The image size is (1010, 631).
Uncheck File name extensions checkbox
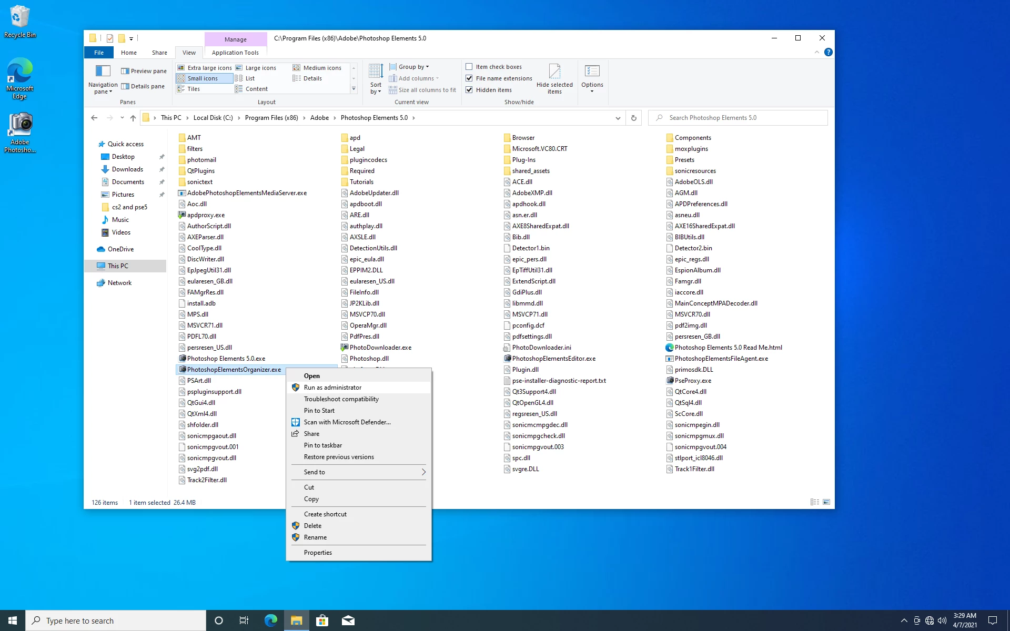pyautogui.click(x=469, y=78)
